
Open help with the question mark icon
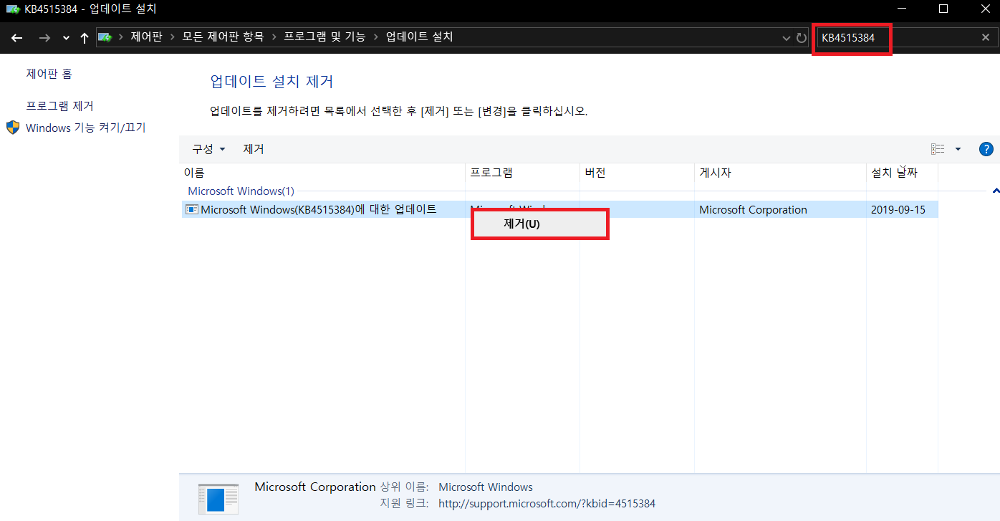click(x=986, y=149)
